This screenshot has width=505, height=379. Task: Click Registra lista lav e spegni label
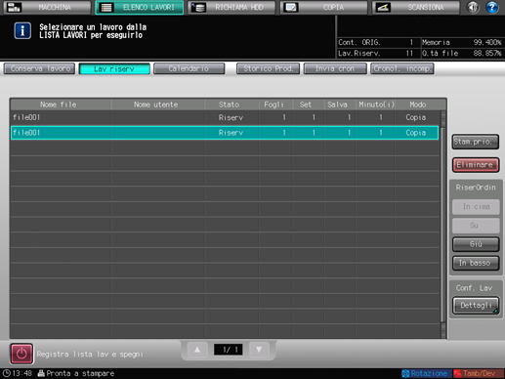[x=90, y=355]
